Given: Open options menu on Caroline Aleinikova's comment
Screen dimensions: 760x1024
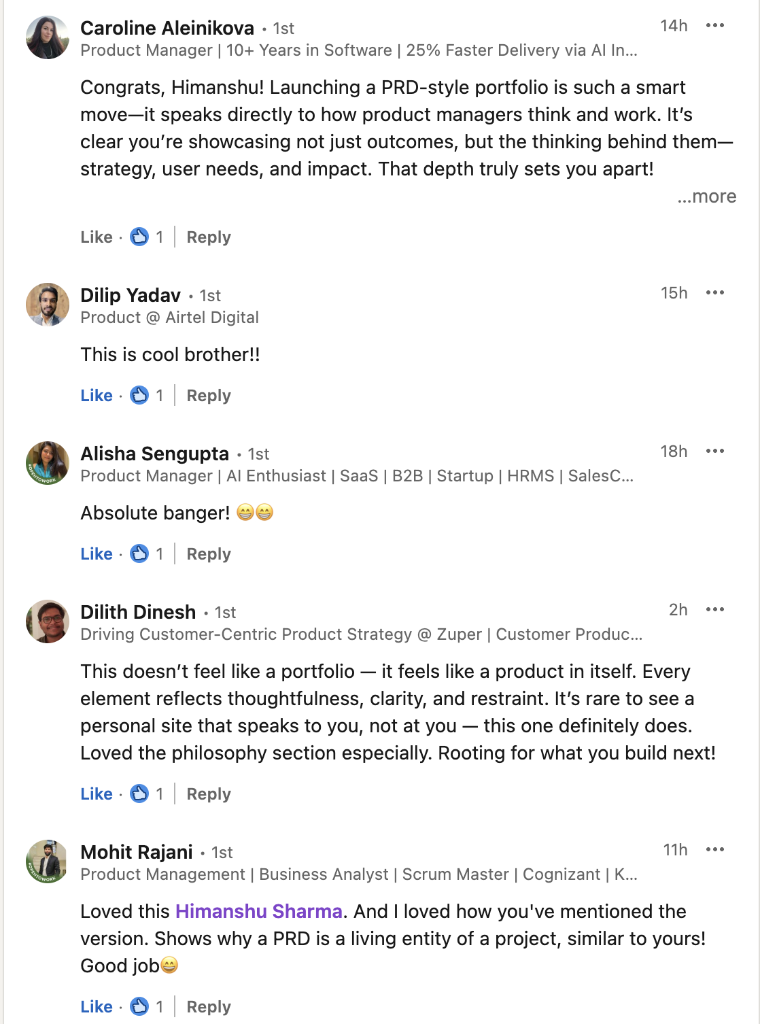Looking at the screenshot, I should [x=714, y=26].
